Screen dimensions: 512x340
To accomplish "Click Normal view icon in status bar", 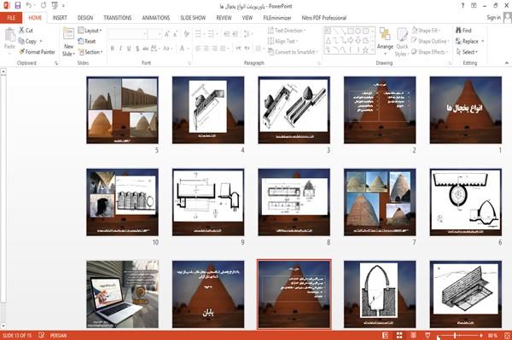I will [x=386, y=336].
